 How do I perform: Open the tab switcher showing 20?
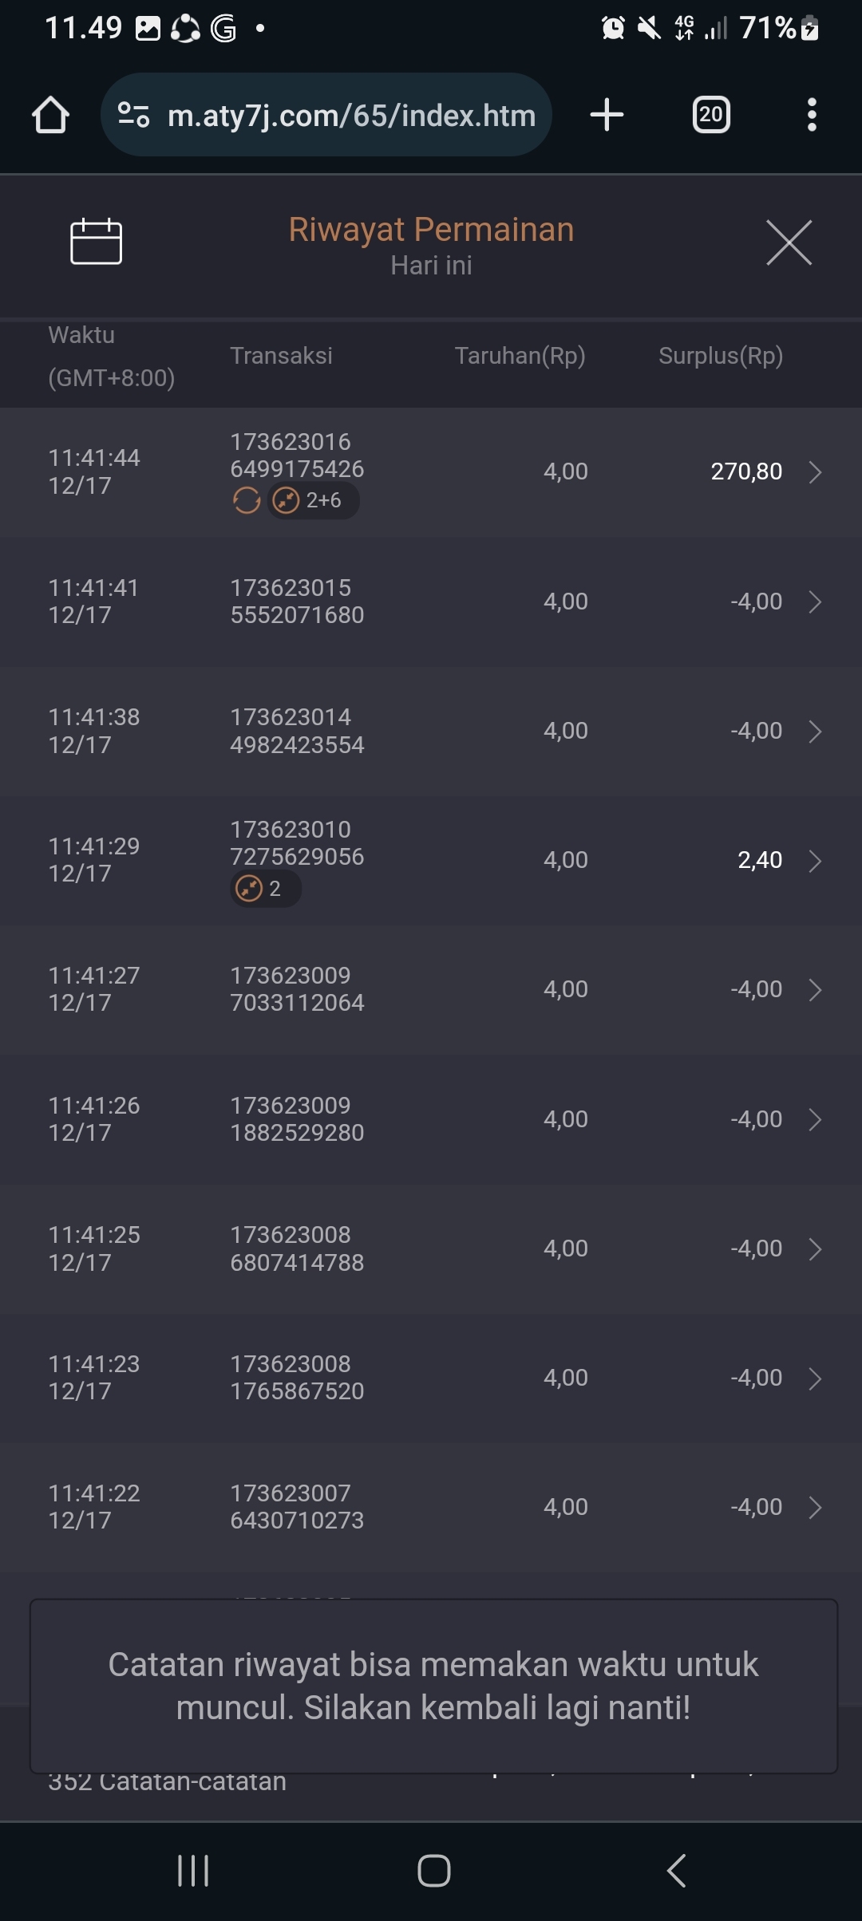click(710, 115)
